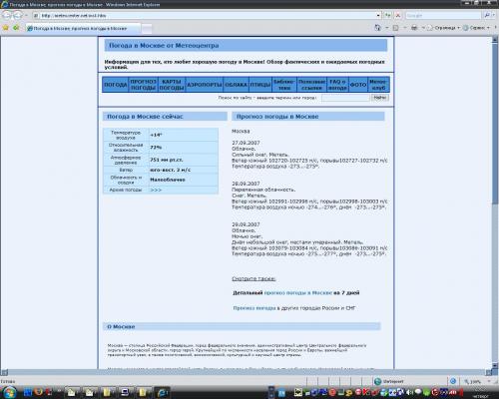Screen dimensions: 499x399
Task: Click the Малооблачно cloudiness value
Action: 168,180
